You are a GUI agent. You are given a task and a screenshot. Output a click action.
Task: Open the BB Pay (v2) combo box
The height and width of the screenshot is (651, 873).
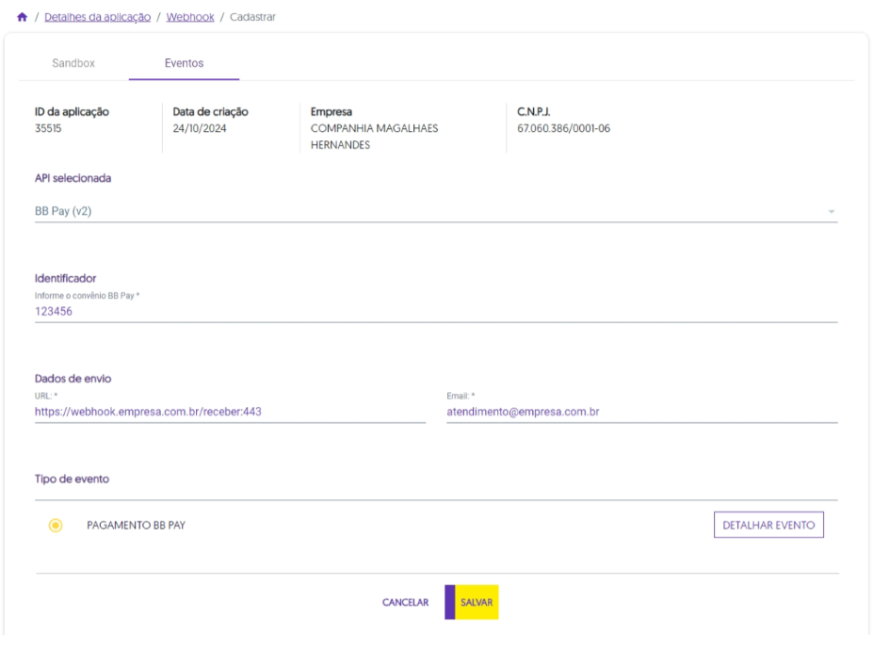(436, 211)
